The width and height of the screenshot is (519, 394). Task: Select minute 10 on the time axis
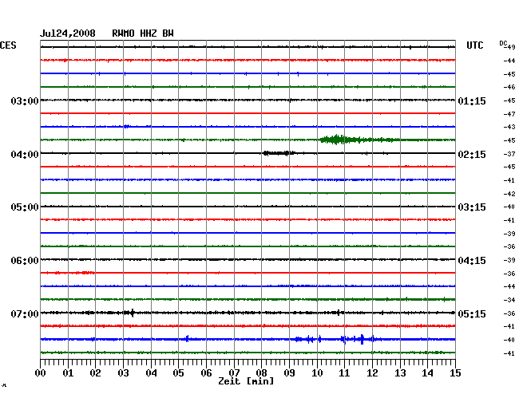coord(317,373)
